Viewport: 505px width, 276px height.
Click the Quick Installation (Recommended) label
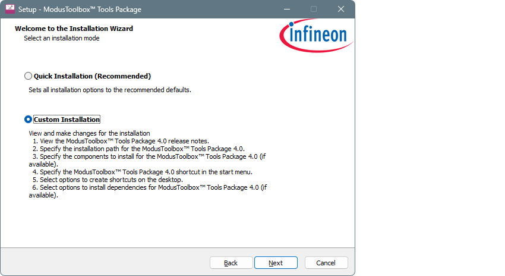coord(93,76)
